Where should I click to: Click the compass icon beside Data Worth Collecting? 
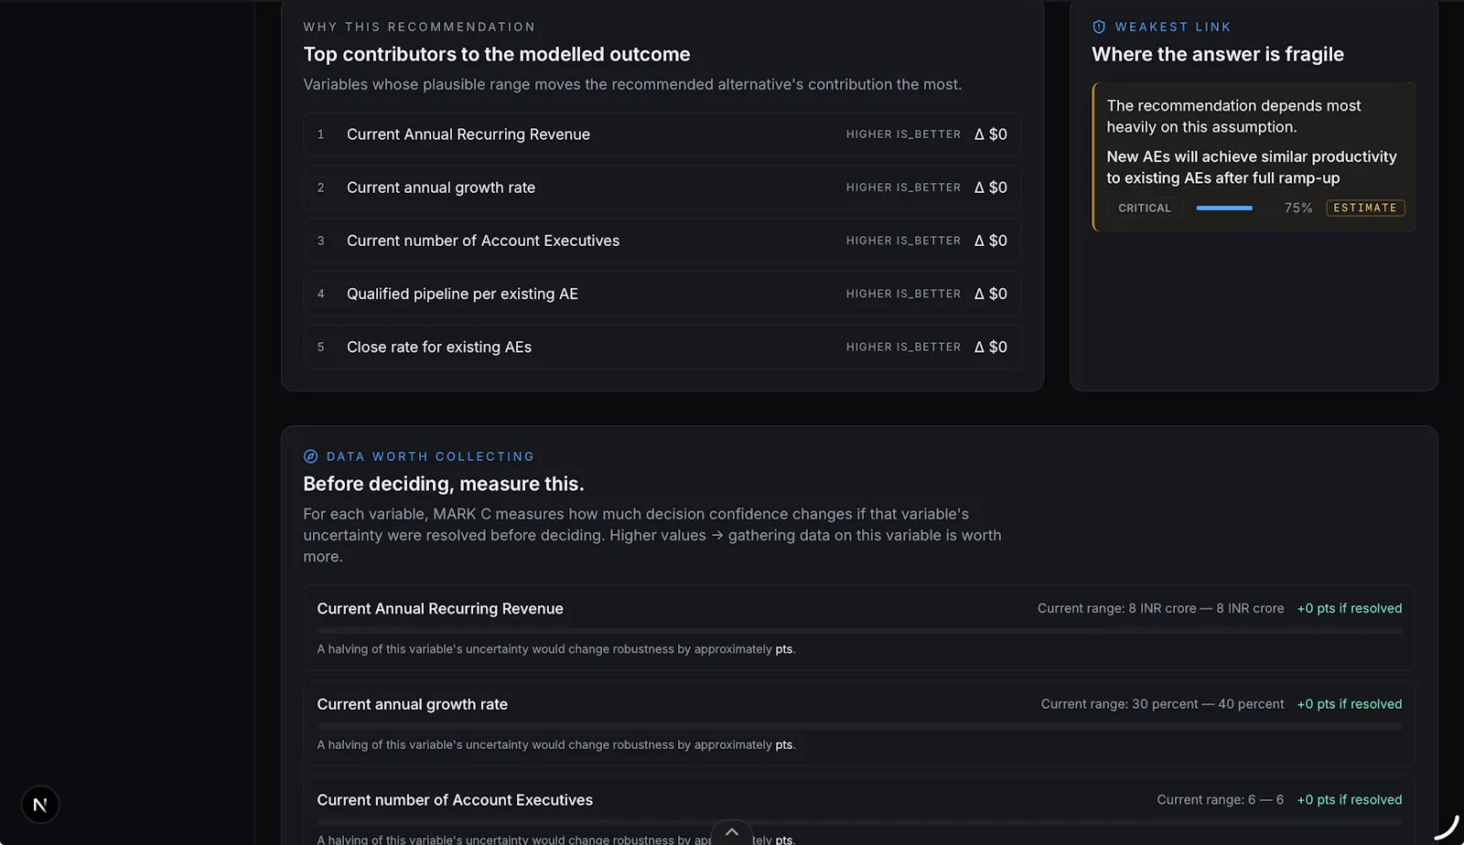(x=311, y=456)
